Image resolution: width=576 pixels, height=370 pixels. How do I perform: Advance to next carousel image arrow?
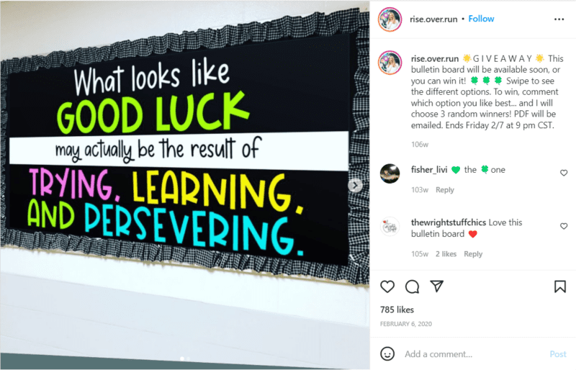pos(355,185)
